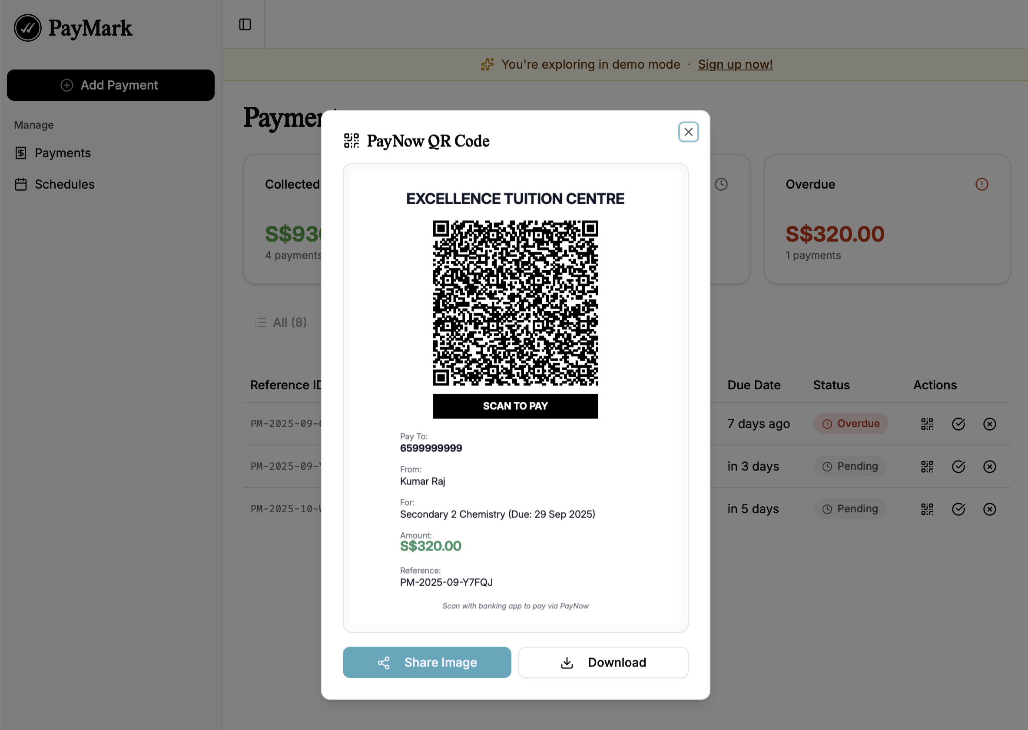Click the PayMark checkmark logo

[x=27, y=28]
